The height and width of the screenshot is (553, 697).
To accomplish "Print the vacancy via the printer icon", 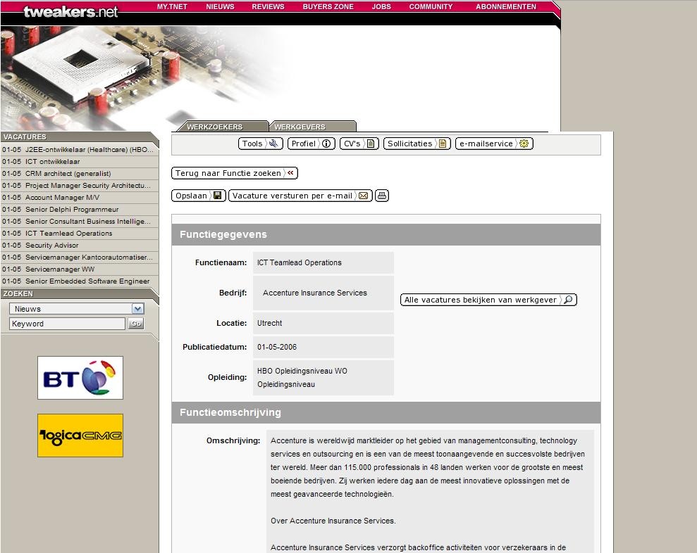I will tap(381, 196).
